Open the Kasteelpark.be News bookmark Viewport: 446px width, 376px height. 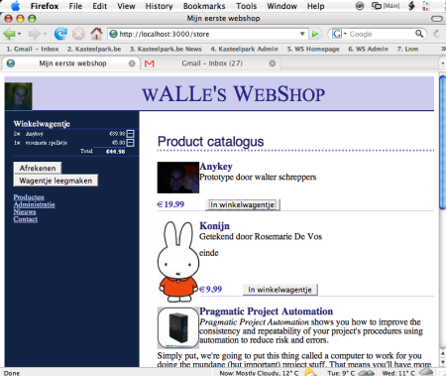pyautogui.click(x=166, y=49)
